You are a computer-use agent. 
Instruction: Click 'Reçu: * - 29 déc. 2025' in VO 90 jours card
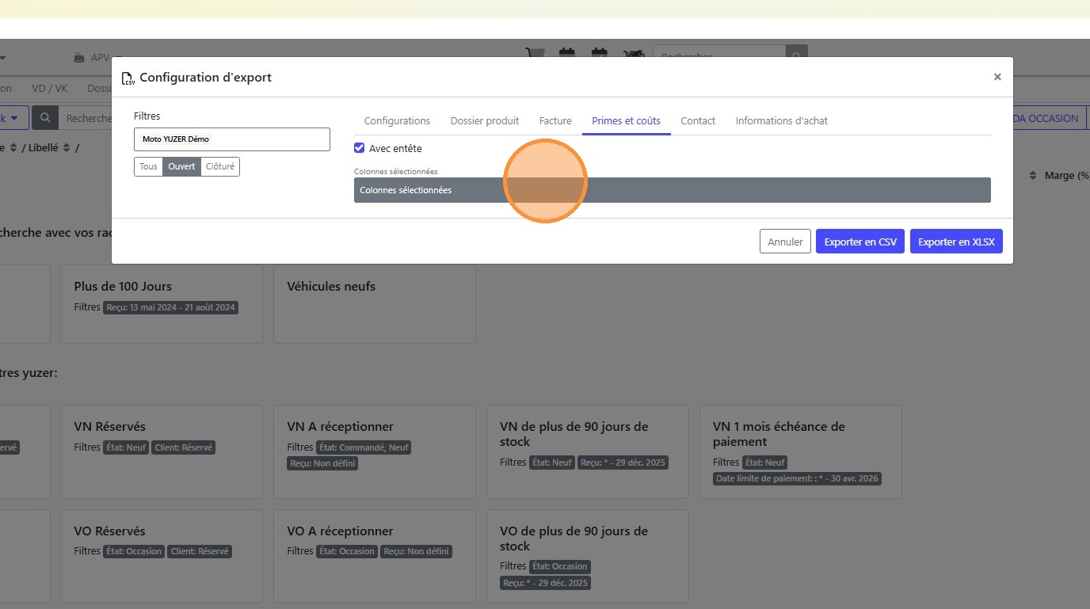pyautogui.click(x=546, y=583)
